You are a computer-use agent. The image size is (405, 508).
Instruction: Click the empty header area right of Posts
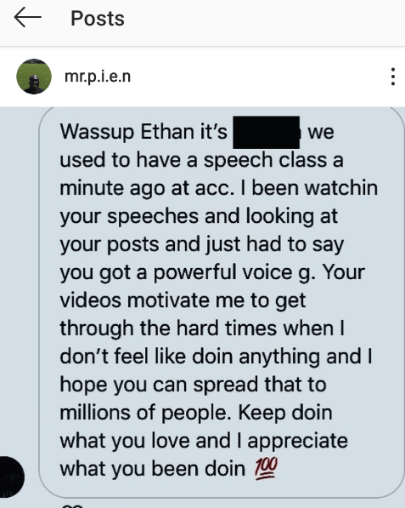[x=265, y=18]
